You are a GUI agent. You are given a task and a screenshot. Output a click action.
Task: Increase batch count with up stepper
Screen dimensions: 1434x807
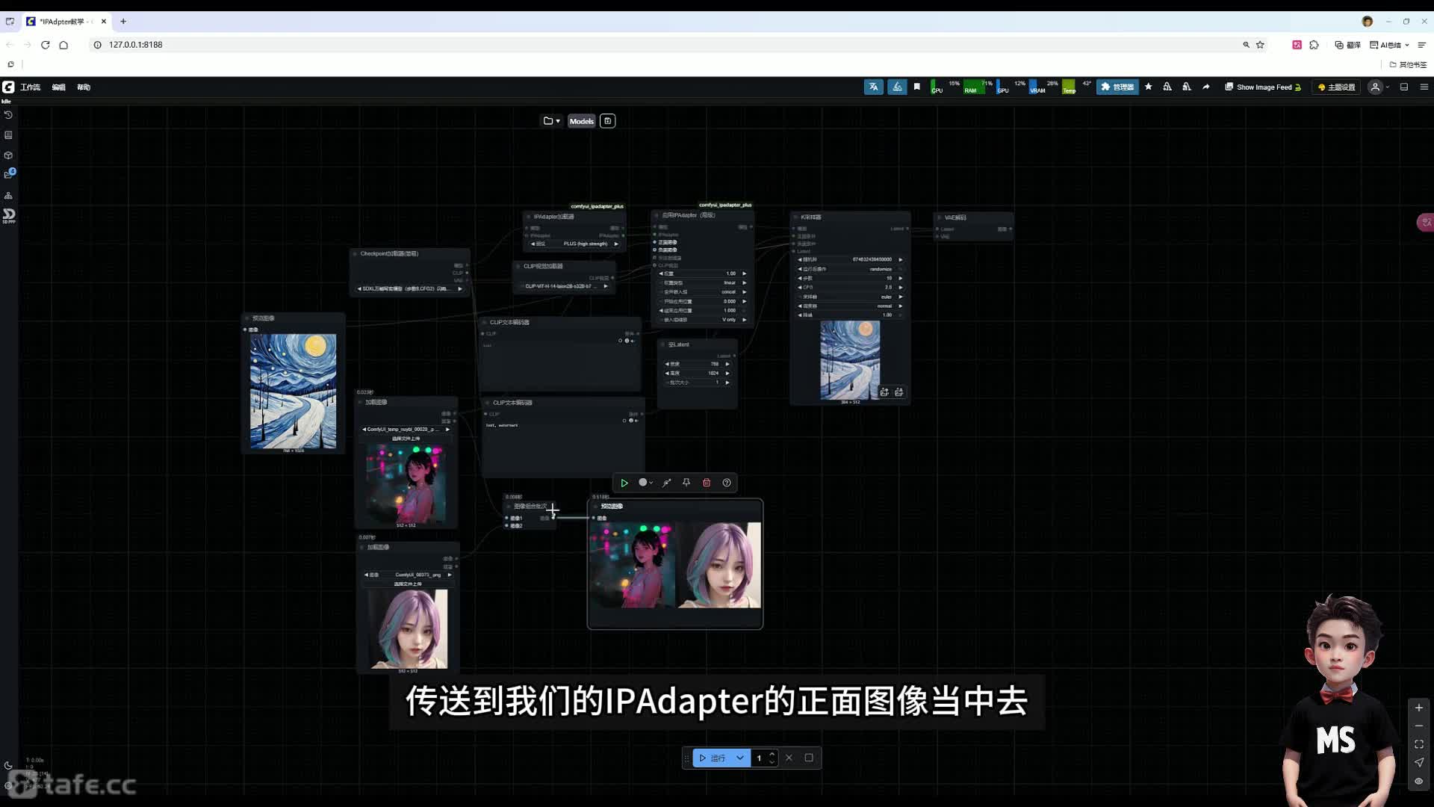point(772,754)
